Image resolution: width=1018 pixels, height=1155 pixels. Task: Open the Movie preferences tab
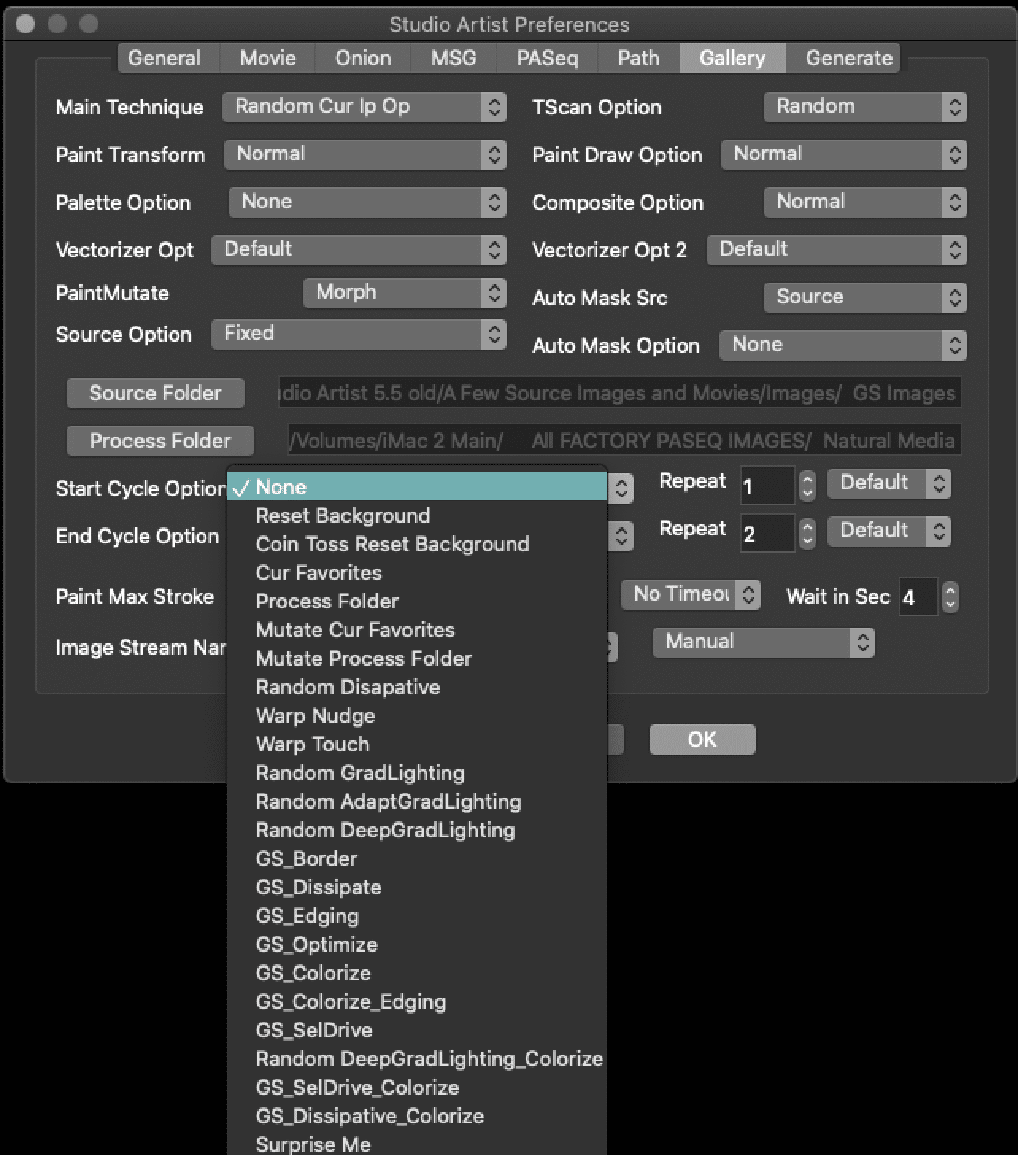[268, 58]
